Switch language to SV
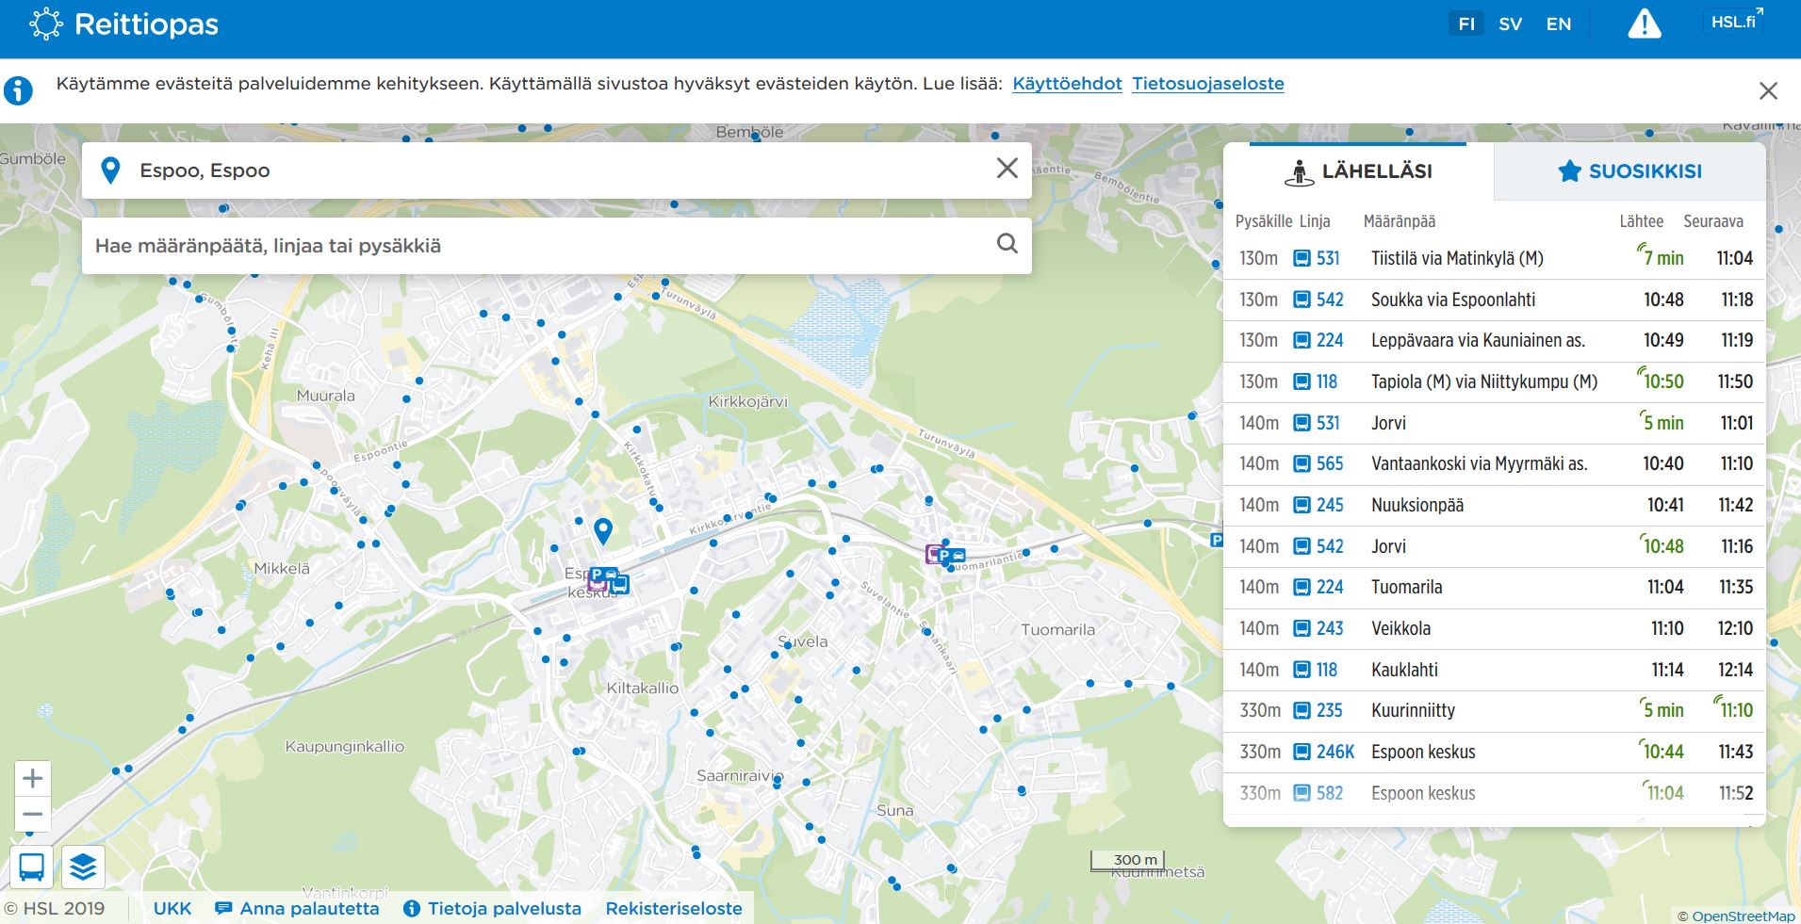1801x924 pixels. tap(1510, 24)
